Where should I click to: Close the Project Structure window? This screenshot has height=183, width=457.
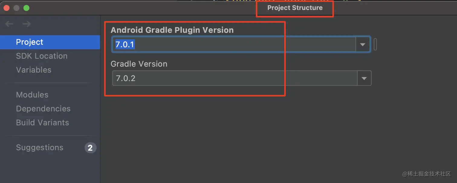tap(6, 8)
